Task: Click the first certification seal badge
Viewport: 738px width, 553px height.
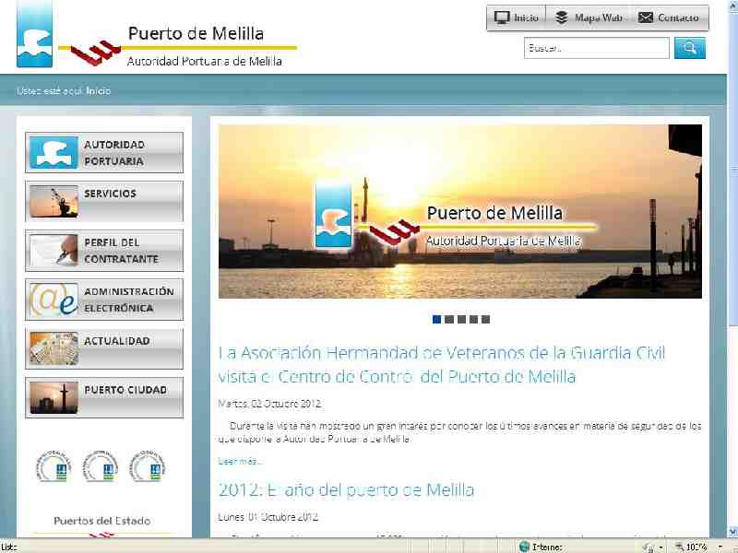Action: (x=54, y=466)
